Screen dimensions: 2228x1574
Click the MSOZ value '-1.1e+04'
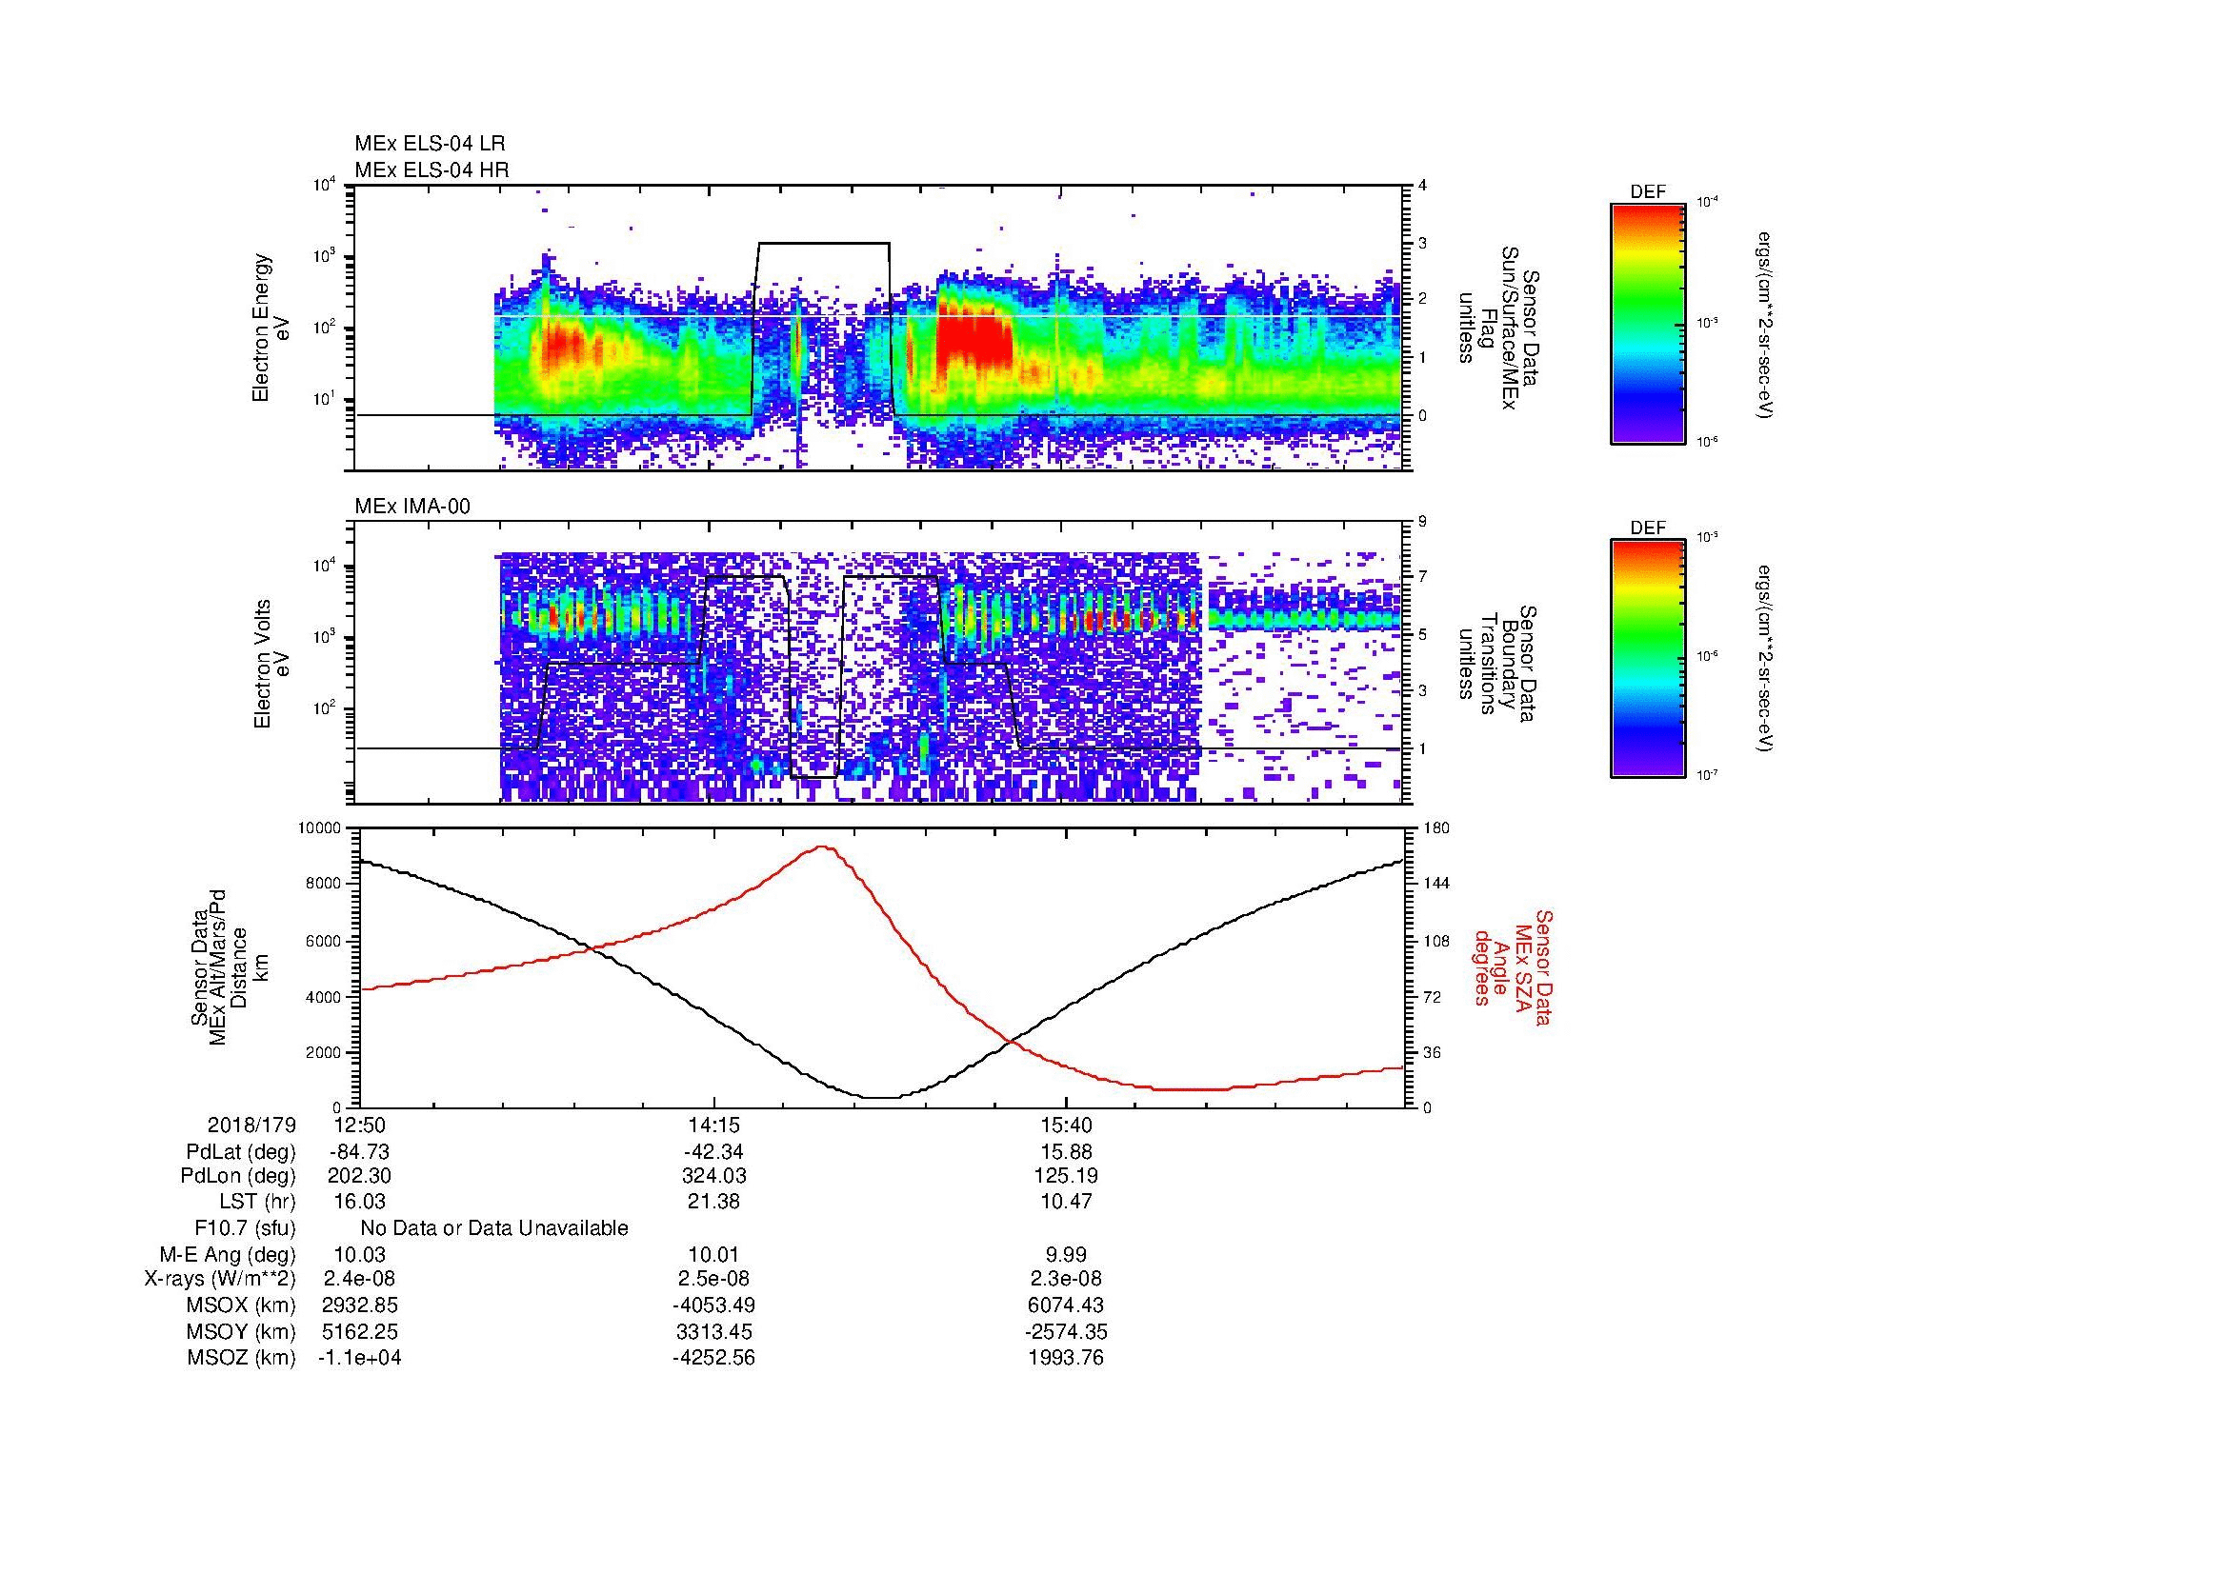tap(360, 1358)
